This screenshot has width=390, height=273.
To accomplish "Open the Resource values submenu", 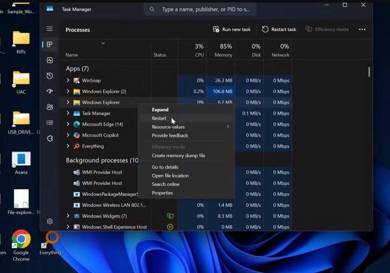I will [168, 127].
